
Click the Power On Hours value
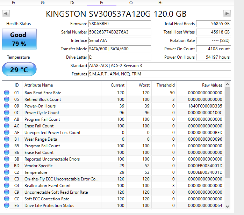click(213, 57)
